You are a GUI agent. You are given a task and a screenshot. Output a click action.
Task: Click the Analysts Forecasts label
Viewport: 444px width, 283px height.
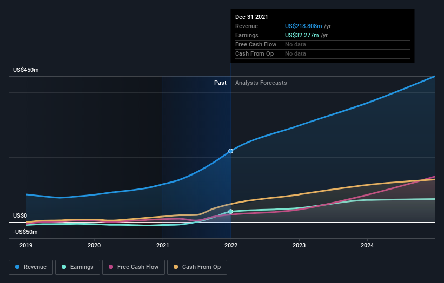261,83
